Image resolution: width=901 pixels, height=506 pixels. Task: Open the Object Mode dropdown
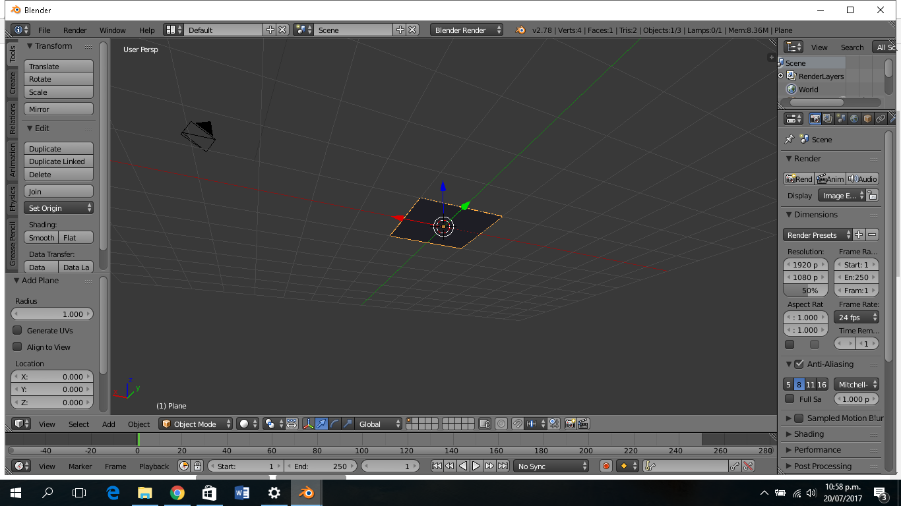pos(197,424)
